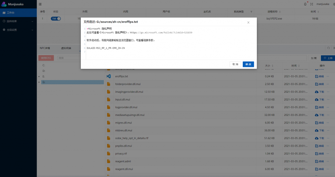The image size is (335, 177).
Task: Expand drive G: tree arrow
Action: (39, 82)
